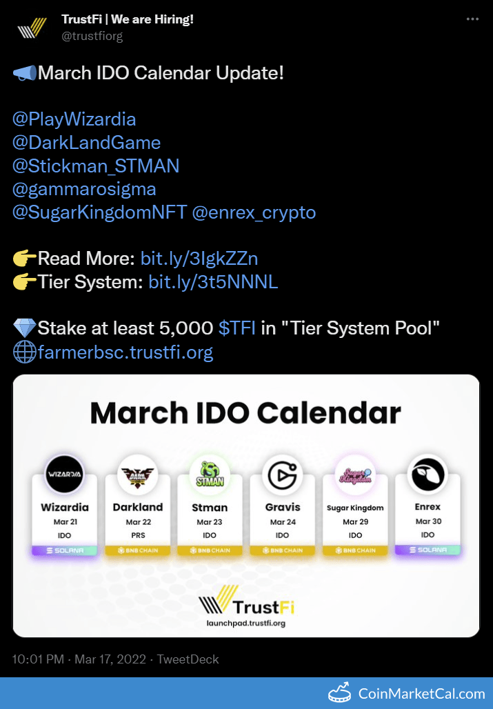The width and height of the screenshot is (493, 709).
Task: Open the @Stickman_STMAN mention link
Action: (x=96, y=166)
